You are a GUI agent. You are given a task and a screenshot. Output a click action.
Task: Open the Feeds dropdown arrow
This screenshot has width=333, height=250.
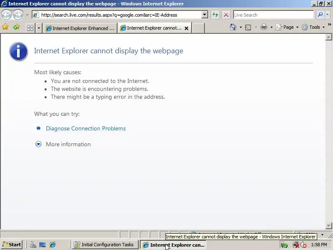(256, 27)
